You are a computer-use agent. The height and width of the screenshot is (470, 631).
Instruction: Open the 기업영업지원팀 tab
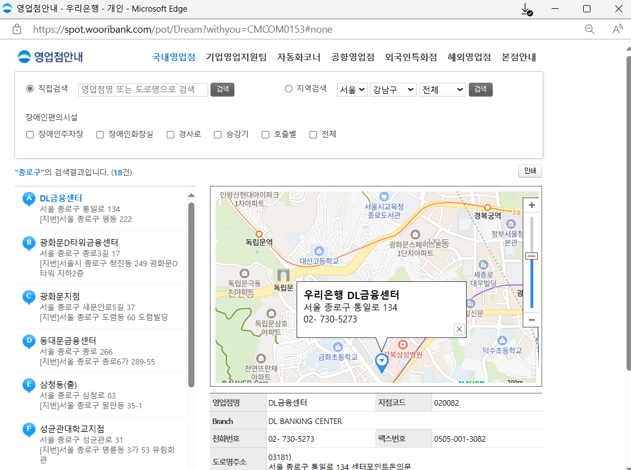(x=236, y=57)
